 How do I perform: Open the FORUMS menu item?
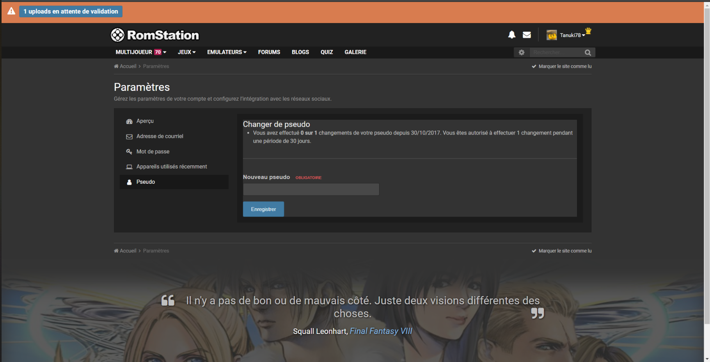[x=269, y=52]
